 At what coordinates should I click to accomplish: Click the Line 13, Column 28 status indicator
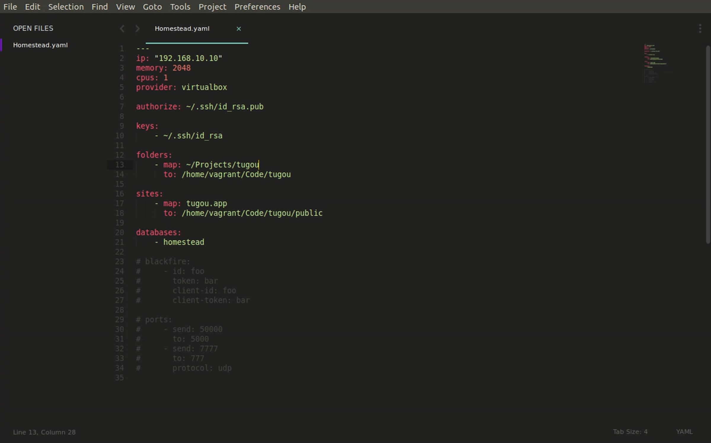44,432
